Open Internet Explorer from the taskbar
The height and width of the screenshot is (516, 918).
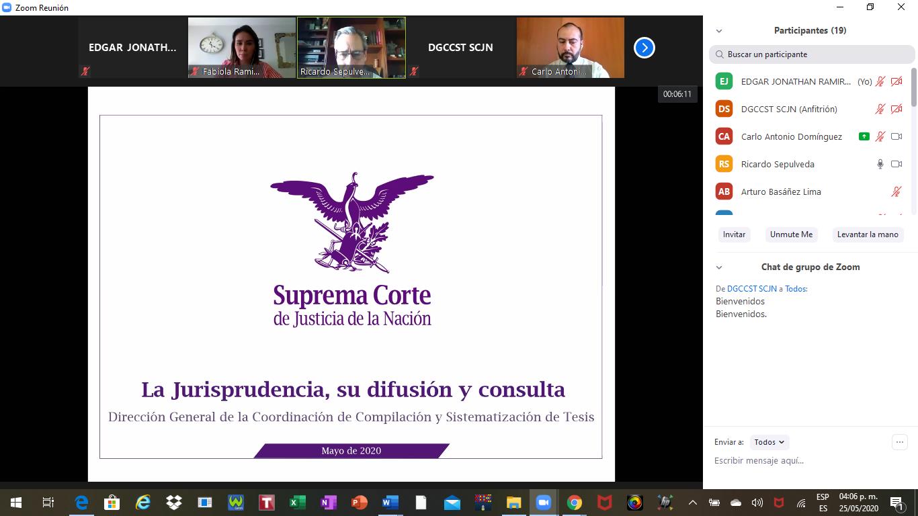point(142,503)
